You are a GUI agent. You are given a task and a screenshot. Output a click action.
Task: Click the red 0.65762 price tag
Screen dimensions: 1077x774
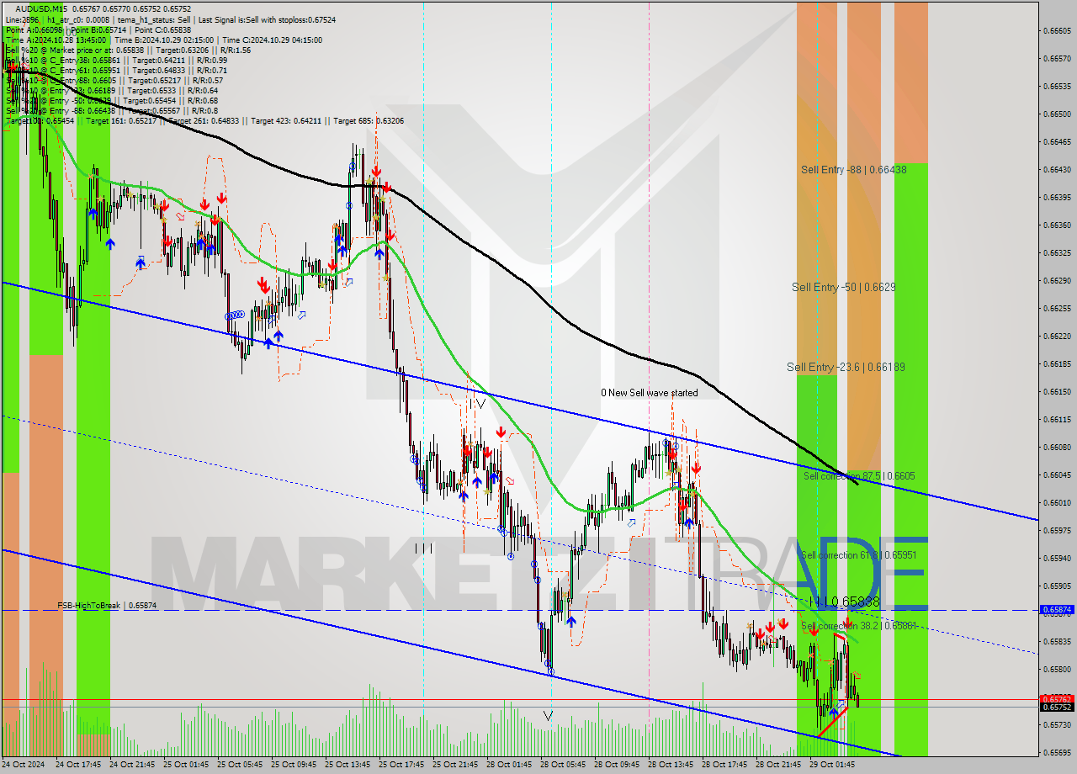pyautogui.click(x=1057, y=699)
